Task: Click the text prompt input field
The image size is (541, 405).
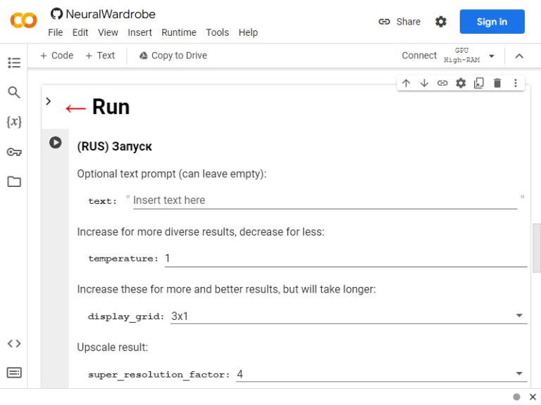Action: [x=325, y=200]
